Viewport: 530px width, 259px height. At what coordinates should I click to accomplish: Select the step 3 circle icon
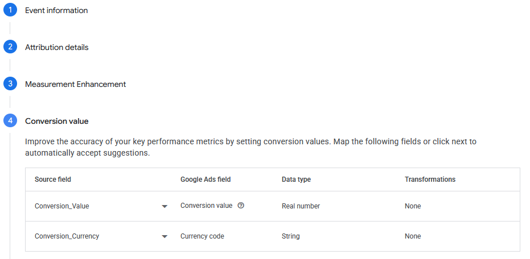[10, 84]
